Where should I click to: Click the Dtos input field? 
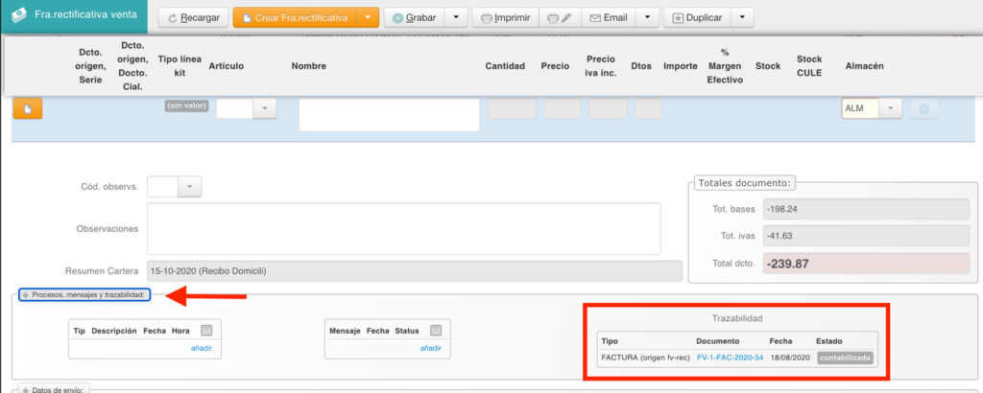[648, 109]
